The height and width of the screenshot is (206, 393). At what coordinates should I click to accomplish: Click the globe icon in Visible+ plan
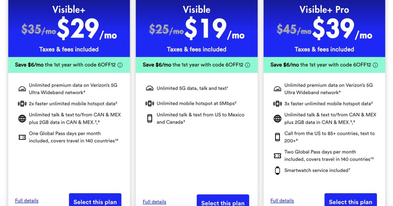[22, 118]
